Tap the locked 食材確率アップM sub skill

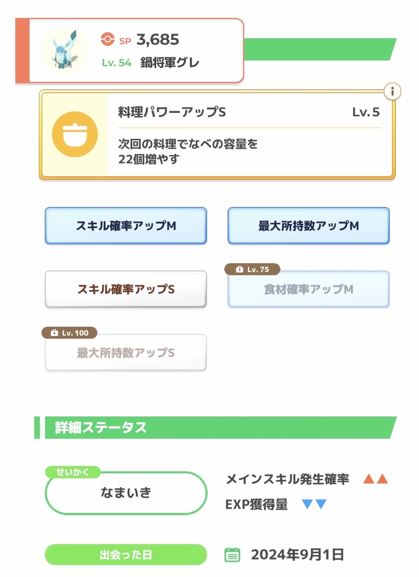pyautogui.click(x=308, y=289)
